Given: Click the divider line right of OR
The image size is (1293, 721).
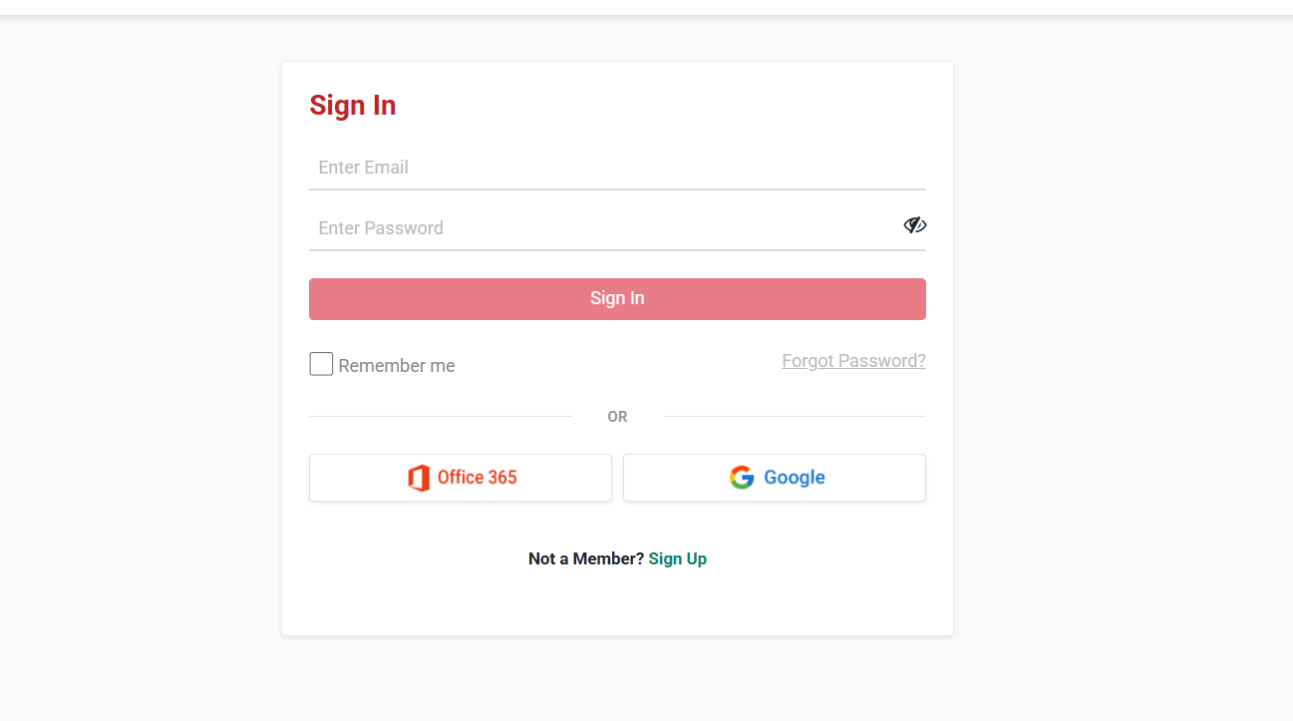Looking at the screenshot, I should coord(795,416).
